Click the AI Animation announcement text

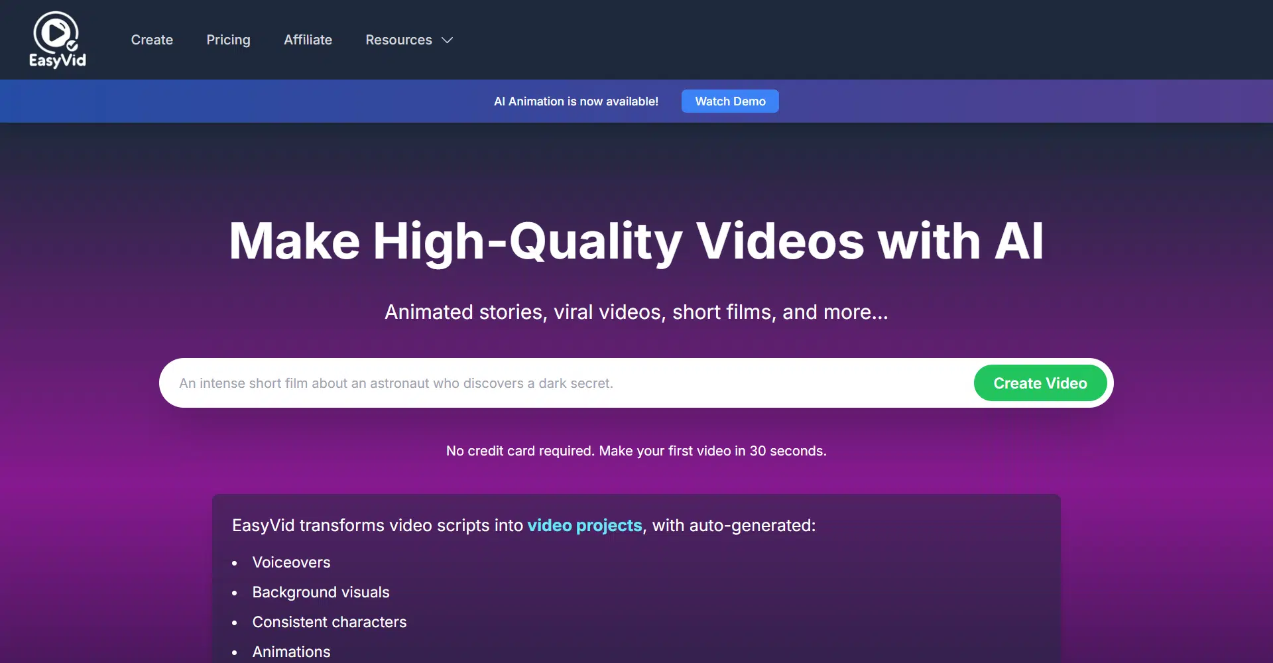click(576, 101)
